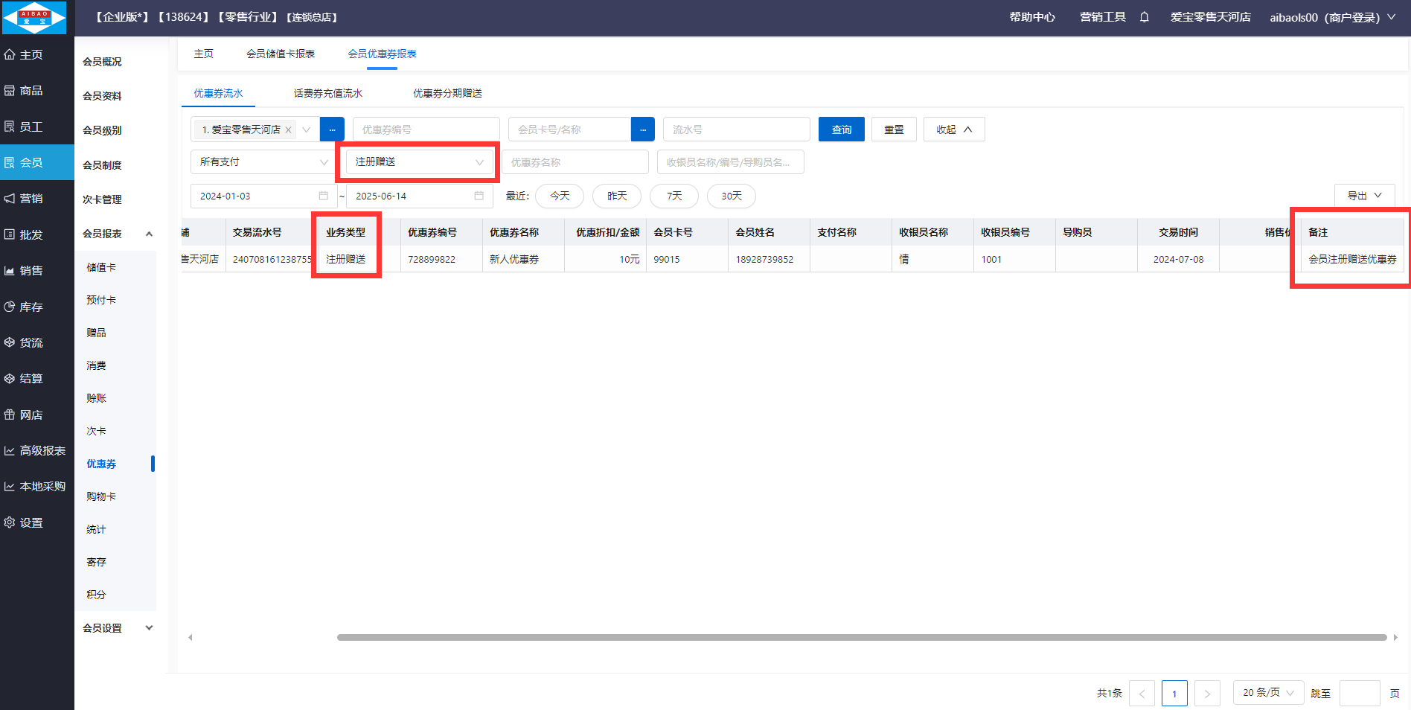Switch to 话费券充值流水 tab
This screenshot has width=1411, height=710.
coord(327,93)
